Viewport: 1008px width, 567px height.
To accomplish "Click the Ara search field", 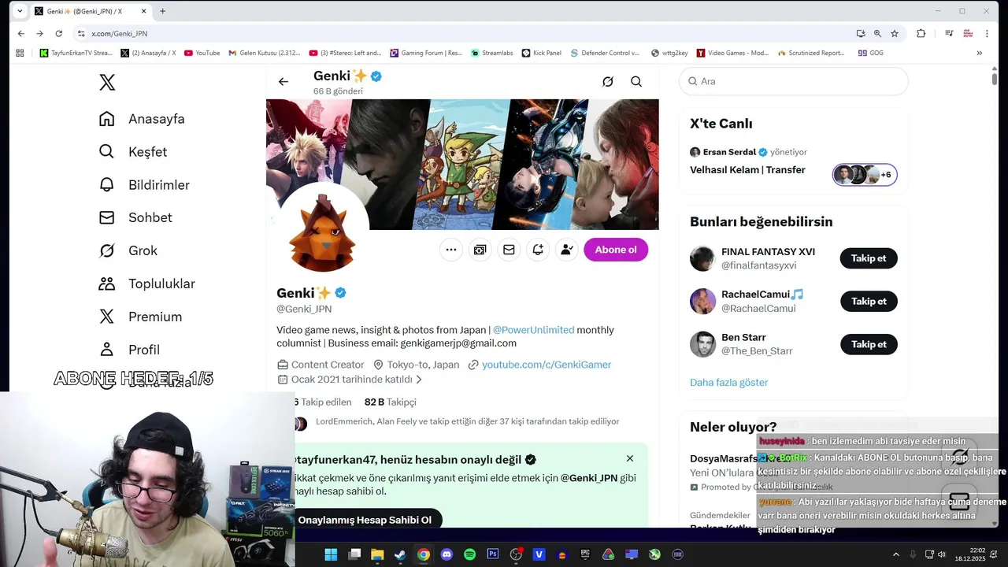I will point(794,81).
